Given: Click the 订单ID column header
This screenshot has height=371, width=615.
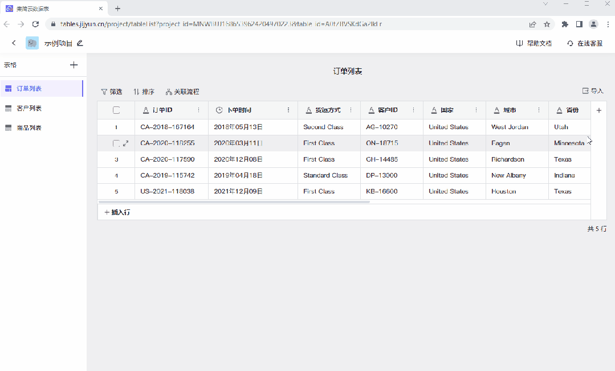Looking at the screenshot, I should 172,110.
